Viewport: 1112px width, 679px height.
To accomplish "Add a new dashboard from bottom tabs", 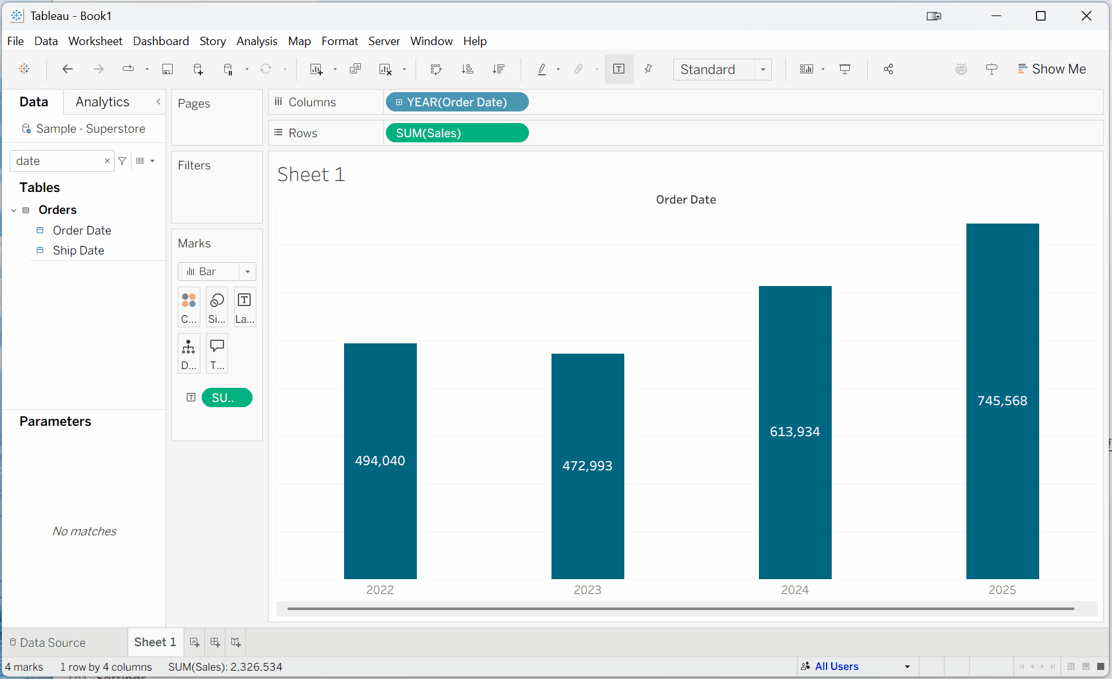I will (x=215, y=642).
